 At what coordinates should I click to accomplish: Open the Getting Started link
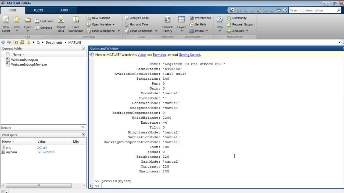189,55
